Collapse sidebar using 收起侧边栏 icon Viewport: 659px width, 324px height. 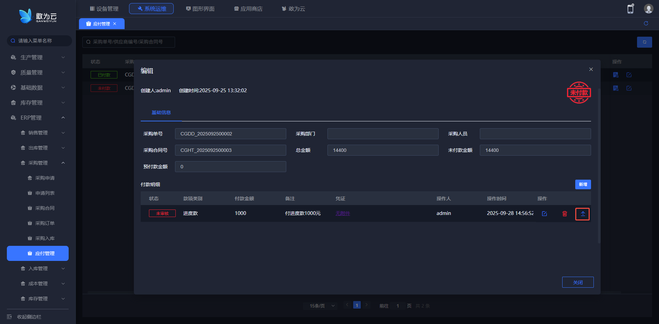[x=9, y=317]
